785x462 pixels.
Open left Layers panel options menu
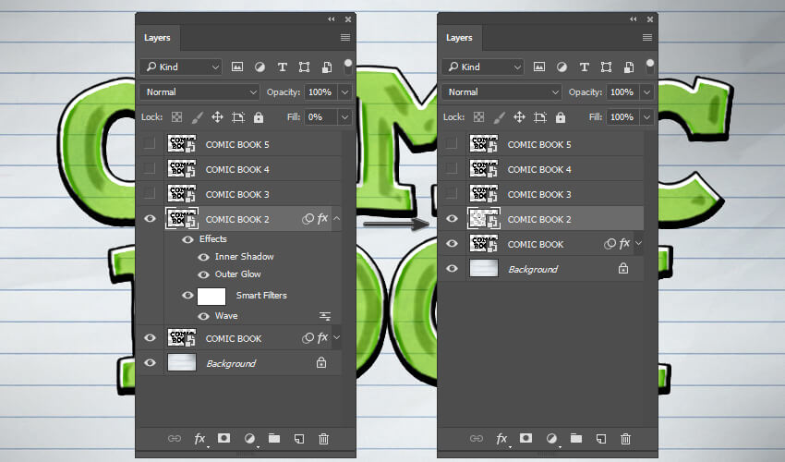345,38
